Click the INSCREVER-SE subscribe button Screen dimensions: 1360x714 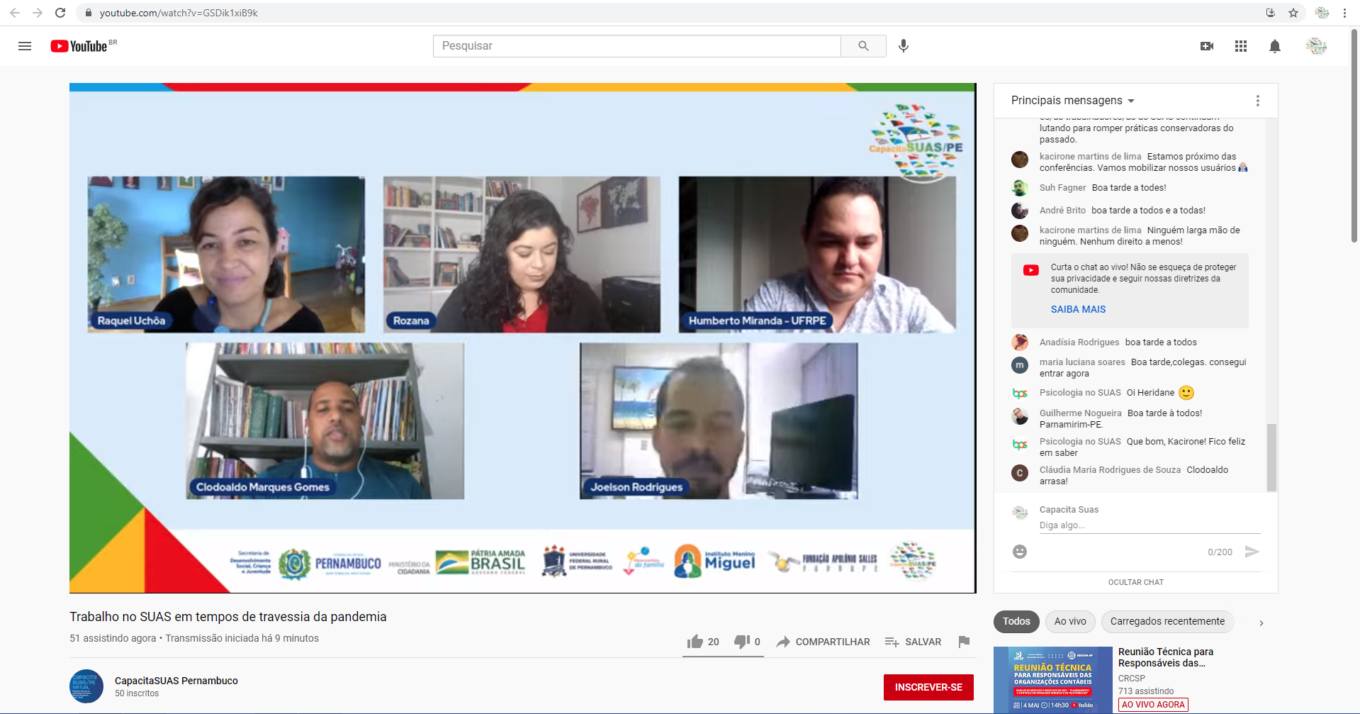(928, 687)
